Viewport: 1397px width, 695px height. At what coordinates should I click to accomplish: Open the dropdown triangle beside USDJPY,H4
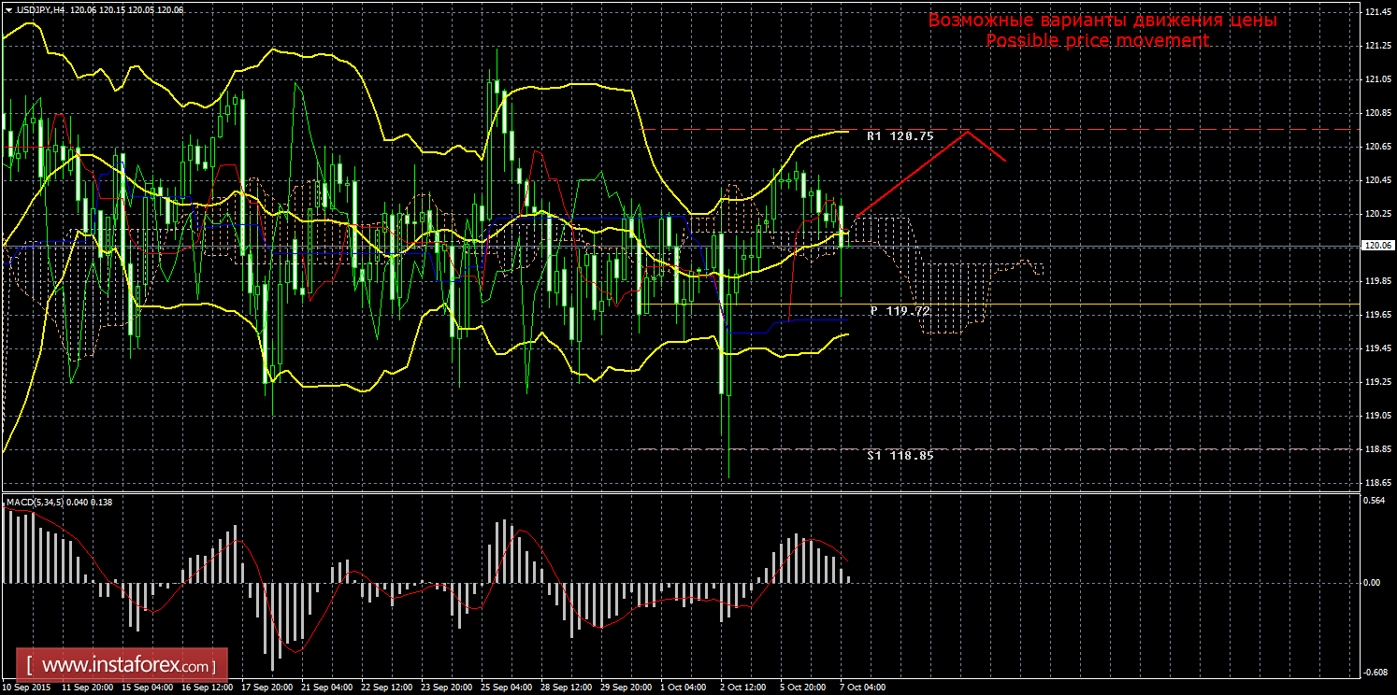tap(8, 9)
